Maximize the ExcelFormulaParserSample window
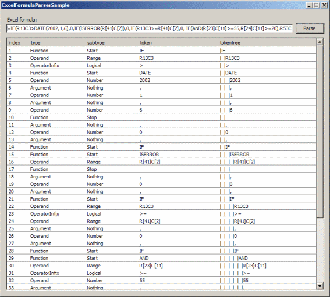The width and height of the screenshot is (330, 297). pos(317,5)
